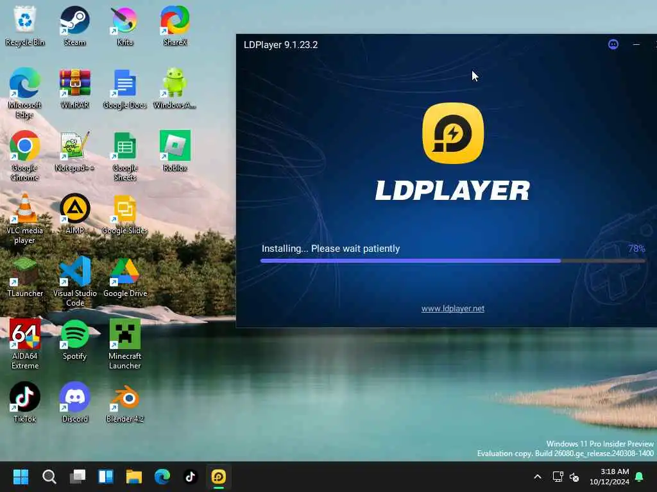Select the Visual Studio Code shortcut

click(x=75, y=281)
